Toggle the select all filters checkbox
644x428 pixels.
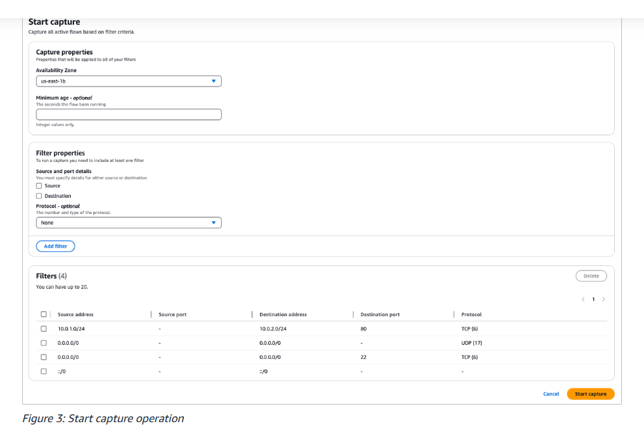click(44, 314)
